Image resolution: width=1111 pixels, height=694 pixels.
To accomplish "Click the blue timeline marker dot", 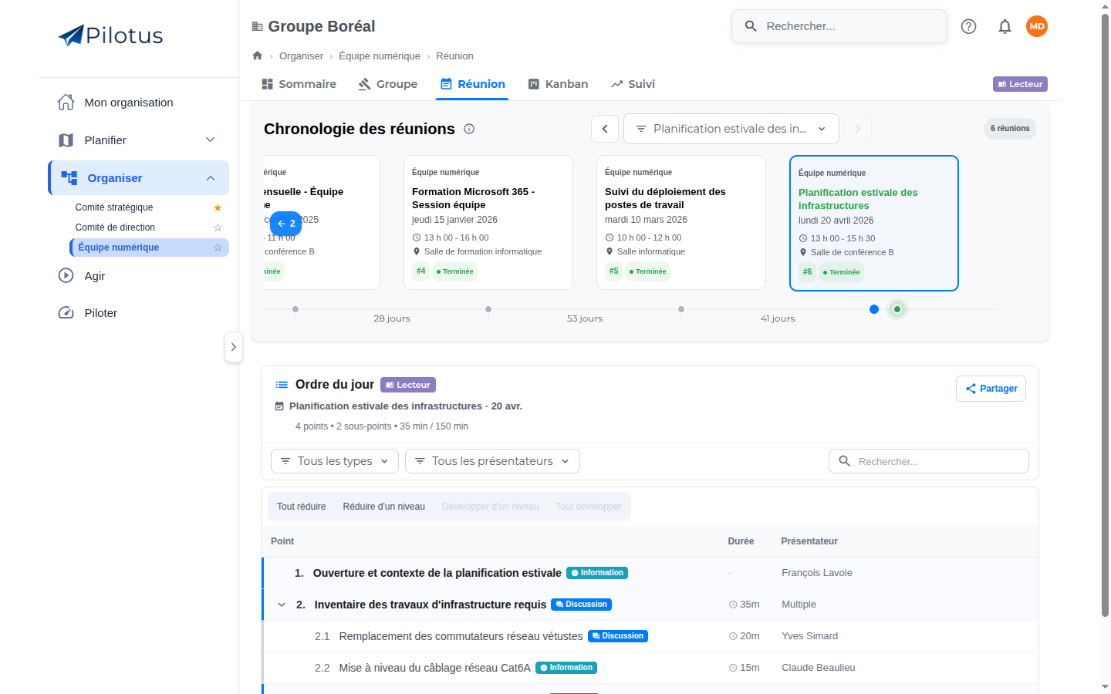I will 874,309.
